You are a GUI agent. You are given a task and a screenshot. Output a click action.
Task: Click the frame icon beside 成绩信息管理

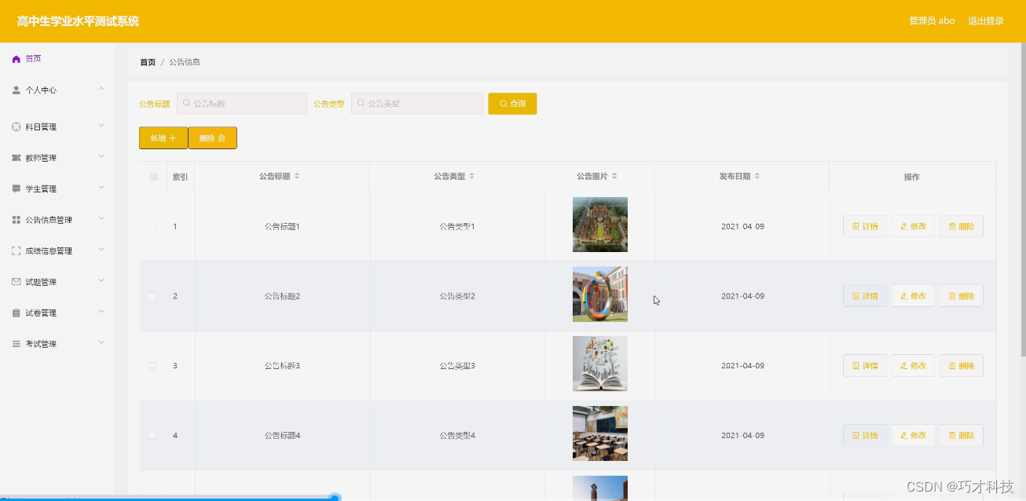point(16,251)
